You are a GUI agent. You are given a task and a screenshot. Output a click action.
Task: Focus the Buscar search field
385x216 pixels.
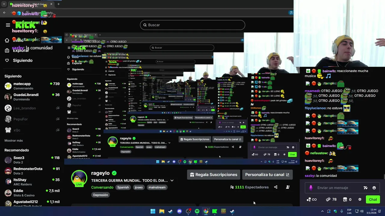tap(192, 25)
